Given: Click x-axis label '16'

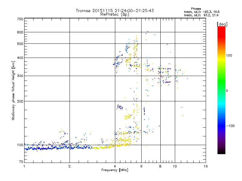Looking at the screenshot, I should coord(206,166).
